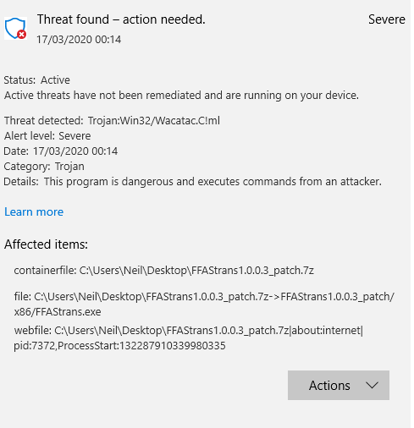Click the red X badge on shield
The image size is (414, 428).
point(21,35)
